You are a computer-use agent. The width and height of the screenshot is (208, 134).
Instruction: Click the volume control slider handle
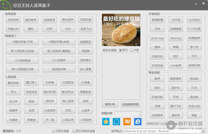pos(140,113)
